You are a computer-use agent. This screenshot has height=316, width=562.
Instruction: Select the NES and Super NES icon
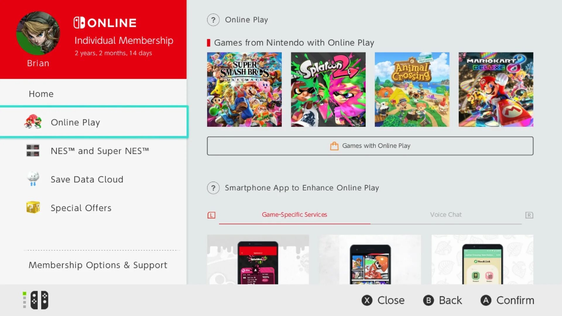tap(33, 150)
